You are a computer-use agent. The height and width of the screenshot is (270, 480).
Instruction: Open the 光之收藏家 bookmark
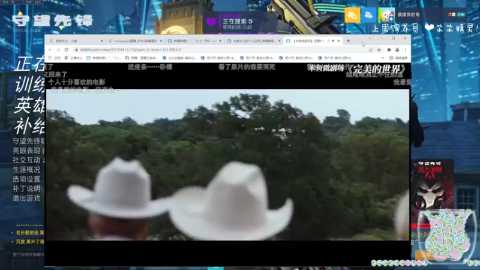point(179,58)
